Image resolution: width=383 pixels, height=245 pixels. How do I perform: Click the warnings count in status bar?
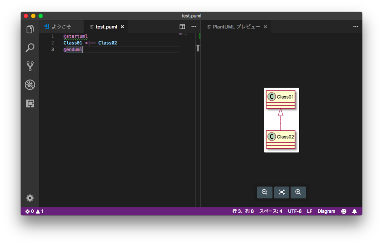click(x=40, y=211)
